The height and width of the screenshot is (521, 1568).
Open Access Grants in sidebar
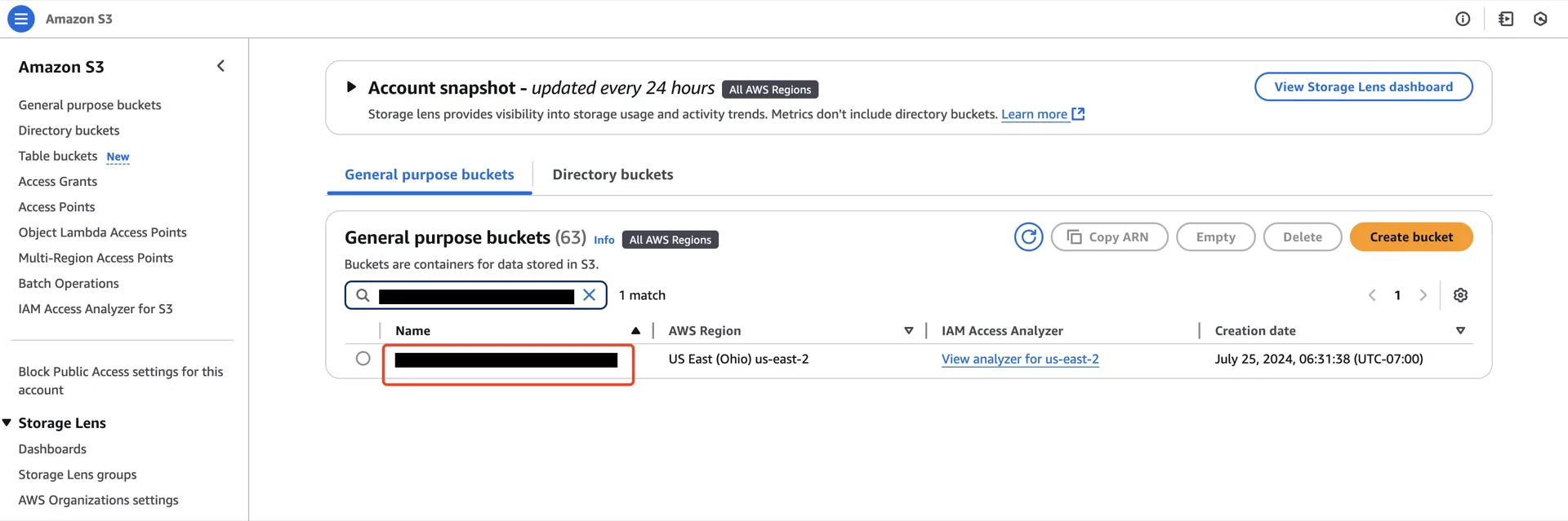(x=58, y=182)
